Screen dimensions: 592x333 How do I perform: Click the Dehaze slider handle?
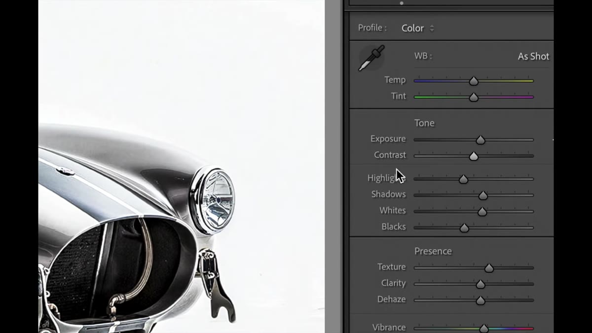(x=481, y=300)
